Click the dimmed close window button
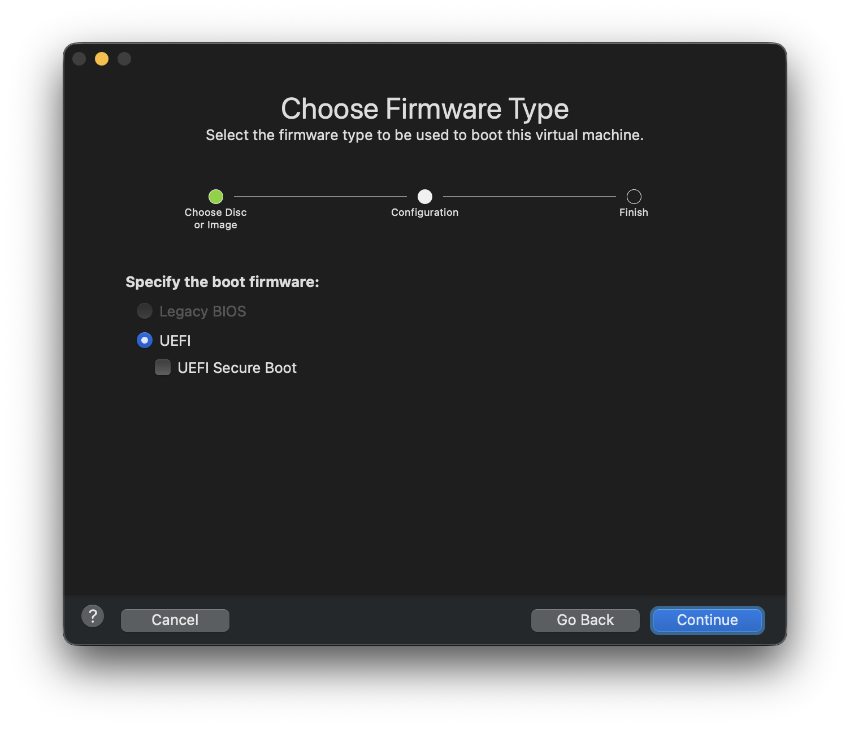Viewport: 850px width, 729px height. (79, 59)
